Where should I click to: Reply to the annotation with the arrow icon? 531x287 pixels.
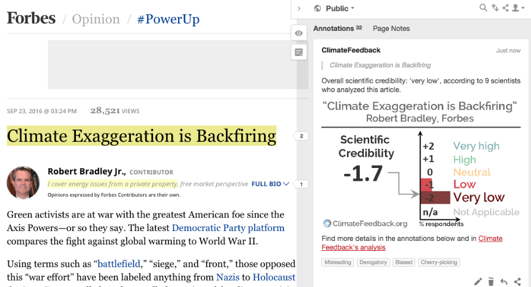click(x=504, y=282)
